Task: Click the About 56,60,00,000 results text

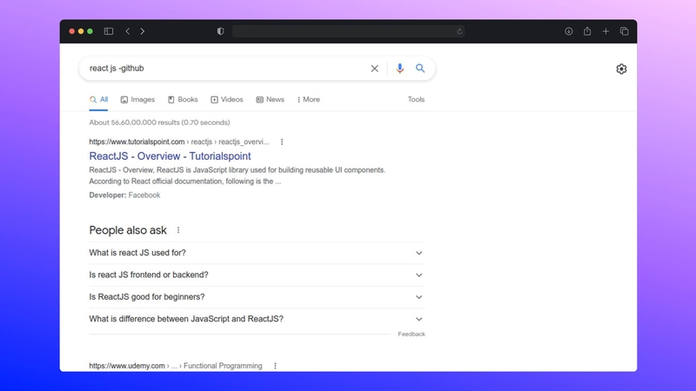Action: pos(159,123)
